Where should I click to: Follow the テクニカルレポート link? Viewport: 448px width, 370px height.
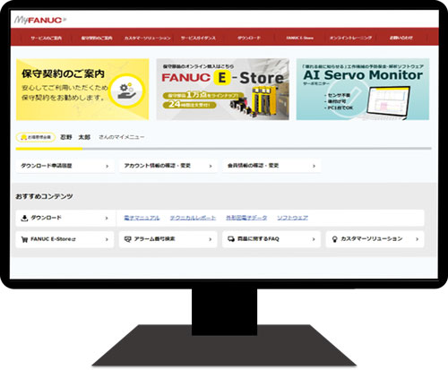click(193, 218)
